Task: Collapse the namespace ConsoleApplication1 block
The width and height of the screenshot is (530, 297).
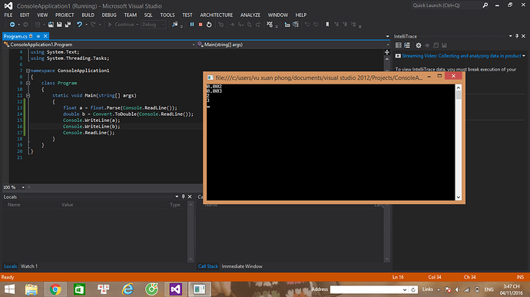Action: pos(28,71)
